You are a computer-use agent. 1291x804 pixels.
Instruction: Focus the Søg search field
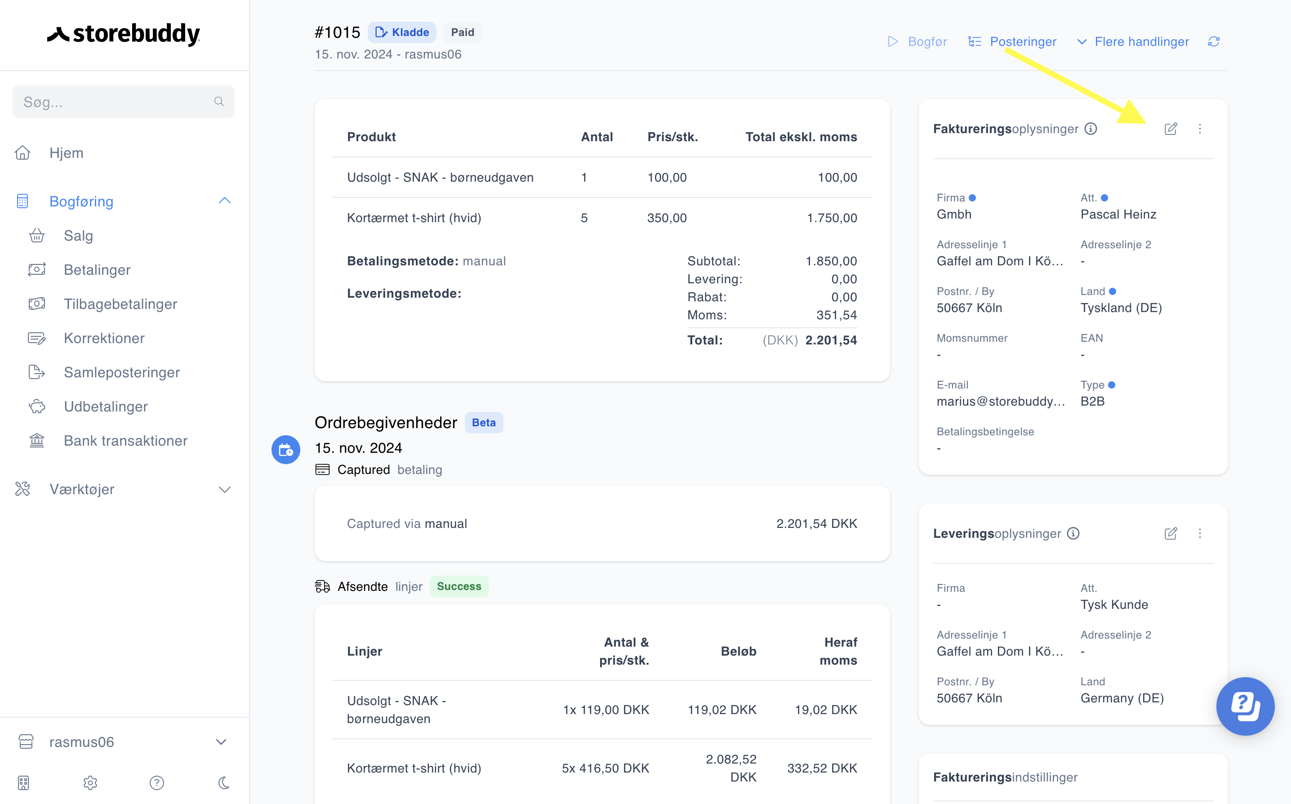coord(123,102)
